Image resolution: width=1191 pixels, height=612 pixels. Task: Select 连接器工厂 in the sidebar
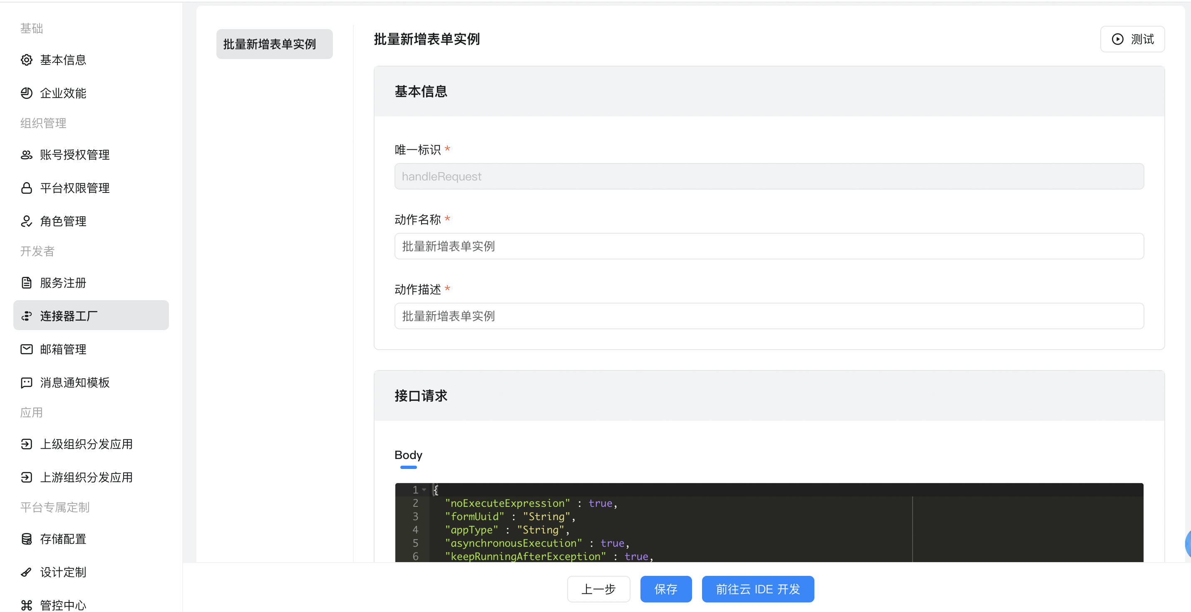pyautogui.click(x=91, y=316)
